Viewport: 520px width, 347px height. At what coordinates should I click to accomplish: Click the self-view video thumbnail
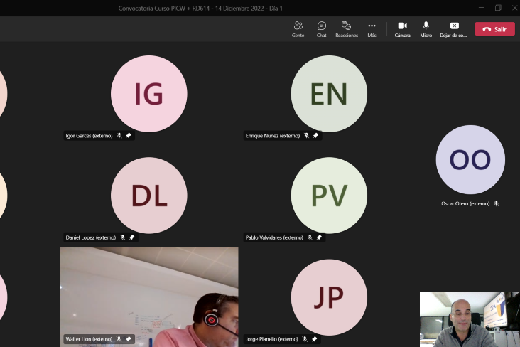coord(470,319)
